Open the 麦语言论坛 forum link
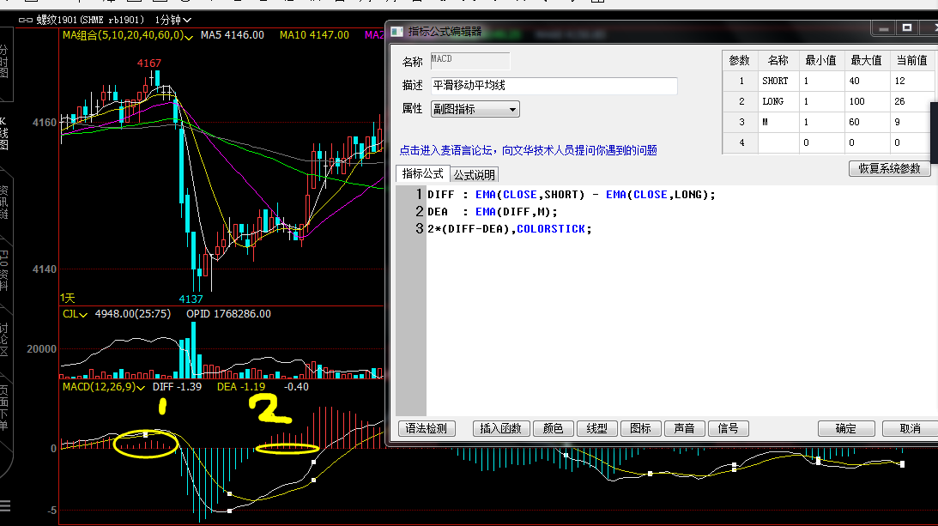 (529, 150)
